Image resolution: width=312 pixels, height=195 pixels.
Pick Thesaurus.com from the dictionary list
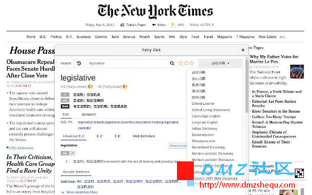pos(203,141)
